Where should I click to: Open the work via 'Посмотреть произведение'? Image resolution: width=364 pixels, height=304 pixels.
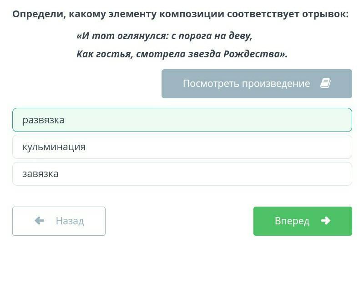coord(257,84)
